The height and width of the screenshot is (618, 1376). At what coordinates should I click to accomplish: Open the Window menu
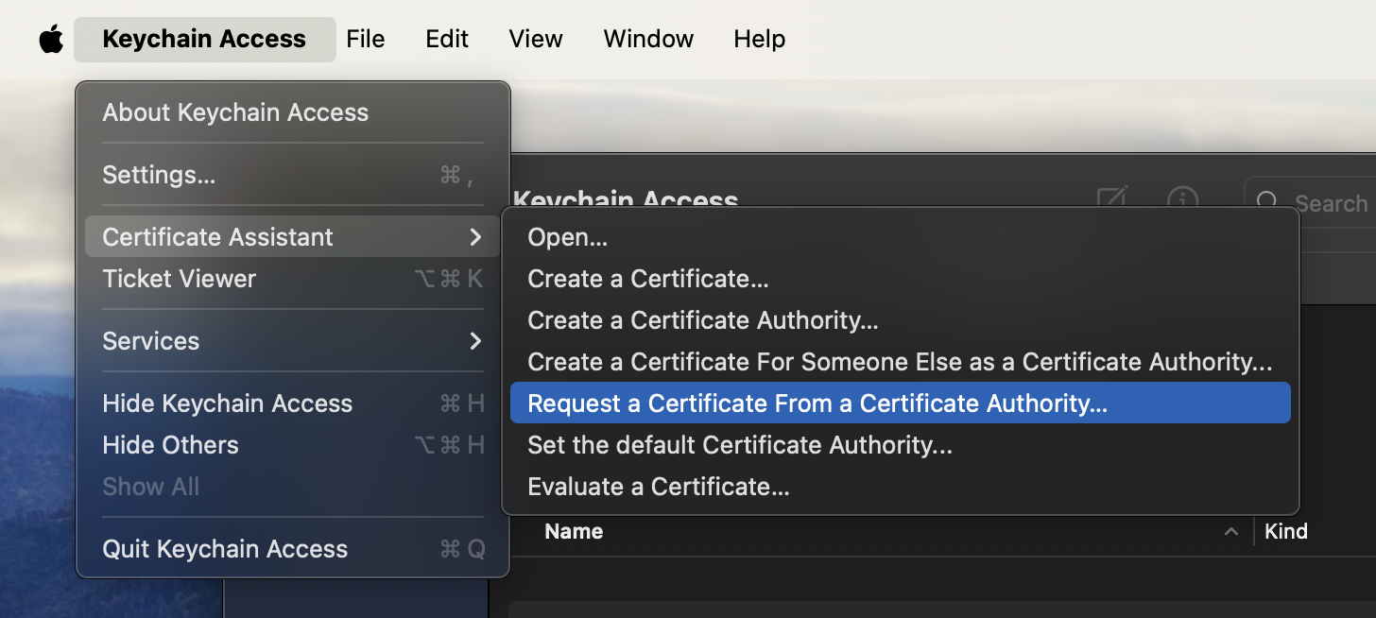[648, 40]
